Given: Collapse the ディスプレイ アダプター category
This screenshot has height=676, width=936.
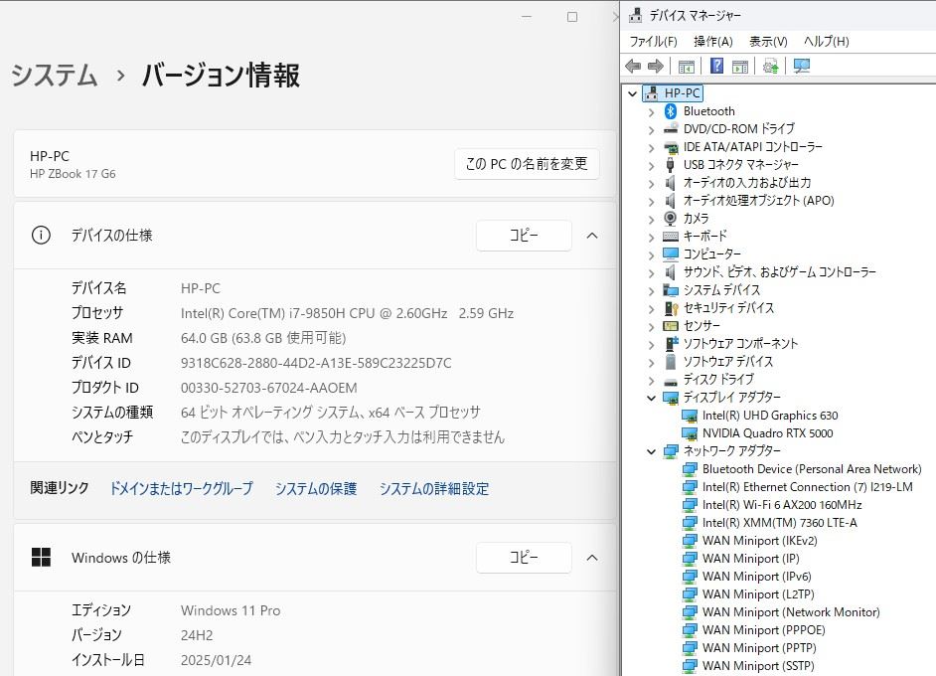Looking at the screenshot, I should click(651, 398).
